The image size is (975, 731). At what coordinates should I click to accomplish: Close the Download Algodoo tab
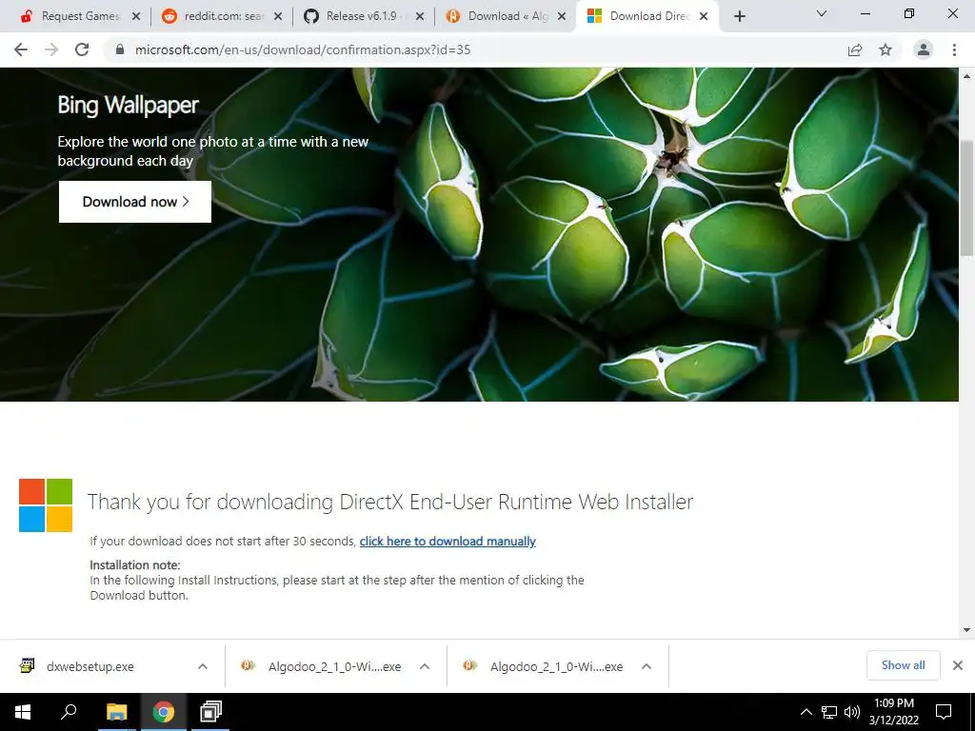pyautogui.click(x=562, y=17)
